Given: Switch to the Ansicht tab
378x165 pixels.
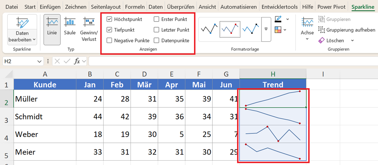Looking at the screenshot, I should 207,7.
